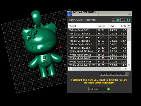Click the horizontal scroll left arrow
Screen dimensions: 141x106
point(70,69)
